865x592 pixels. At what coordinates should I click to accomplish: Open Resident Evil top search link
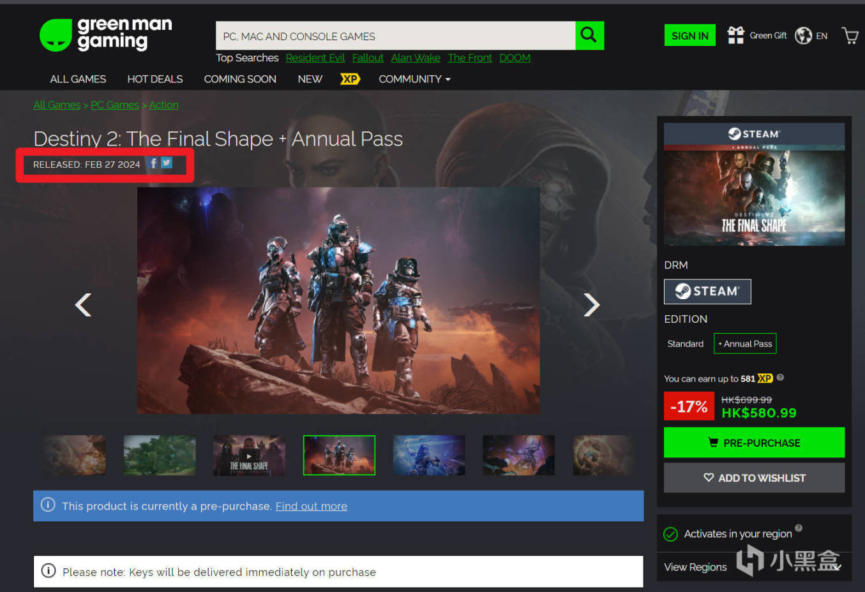pos(315,58)
